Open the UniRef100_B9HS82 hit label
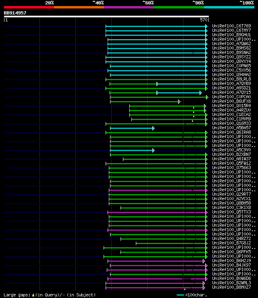Screen dimensions: 258x298 [231, 48]
